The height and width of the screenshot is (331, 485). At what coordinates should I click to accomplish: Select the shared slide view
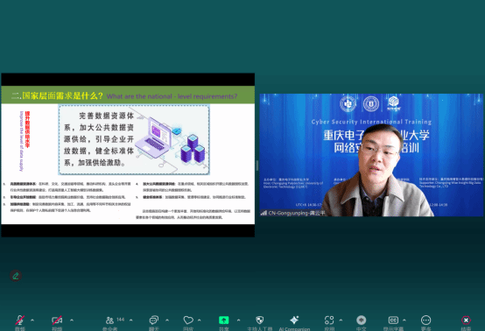[x=128, y=155]
